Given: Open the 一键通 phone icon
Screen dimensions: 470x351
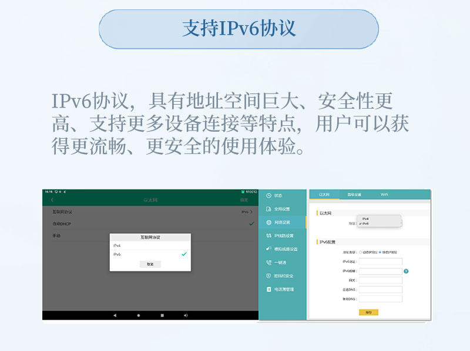Looking at the screenshot, I should click(x=268, y=262).
